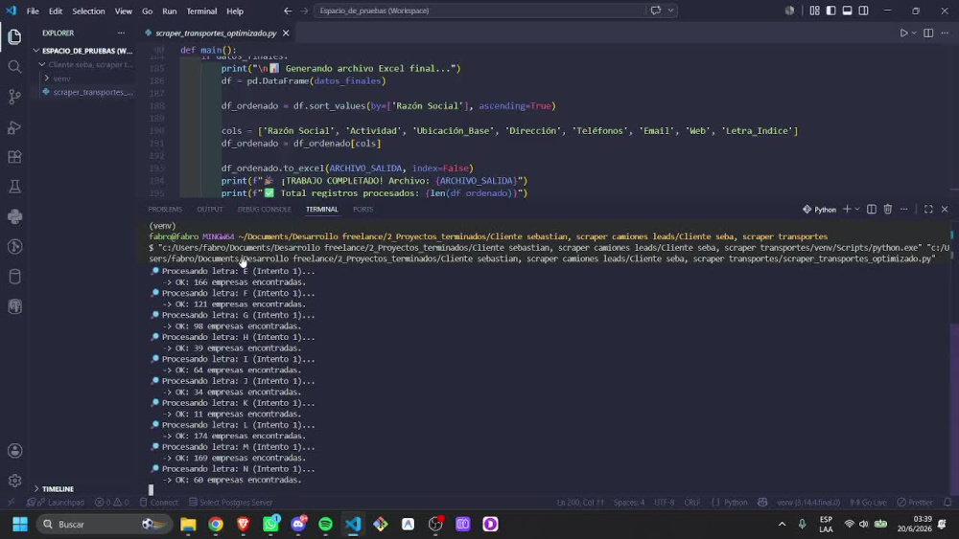Open the Accounts menu in activity bar
Viewport: 959px width, 539px height.
(x=14, y=451)
